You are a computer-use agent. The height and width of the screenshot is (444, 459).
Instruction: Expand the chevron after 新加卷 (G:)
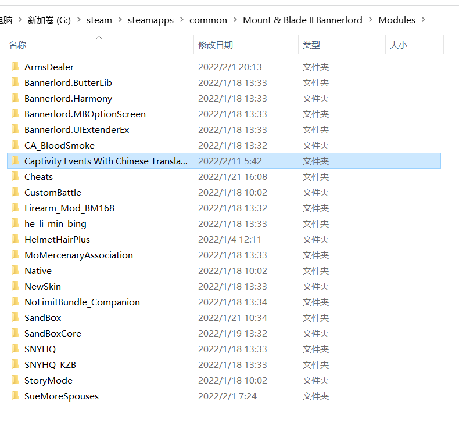[x=79, y=20]
